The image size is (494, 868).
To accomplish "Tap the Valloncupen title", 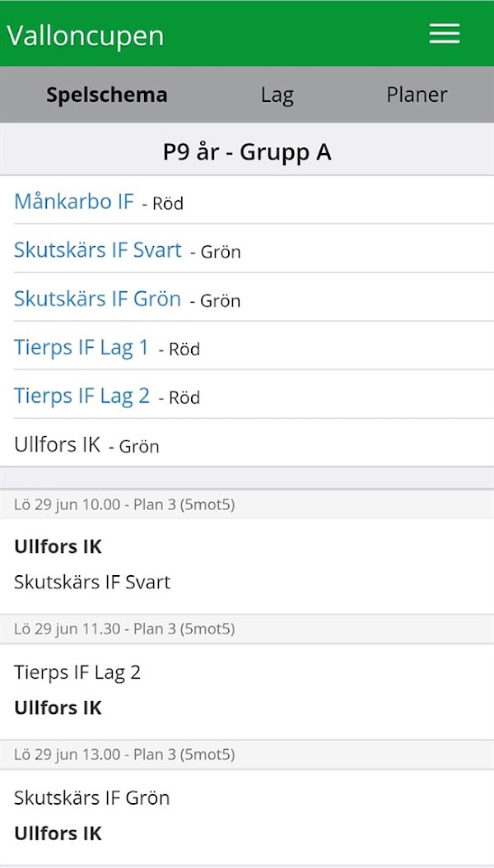I will coord(86,36).
